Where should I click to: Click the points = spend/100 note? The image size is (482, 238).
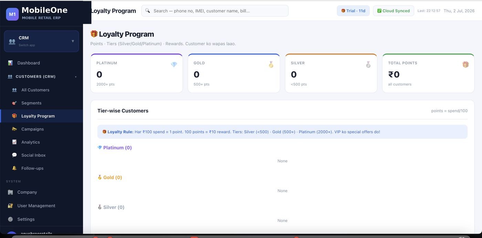click(449, 111)
